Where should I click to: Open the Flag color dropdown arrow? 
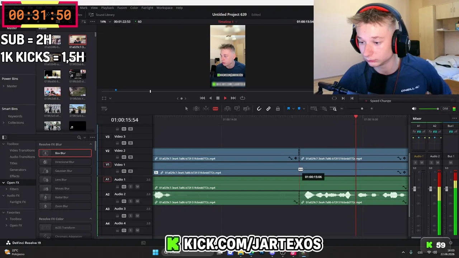coord(293,109)
